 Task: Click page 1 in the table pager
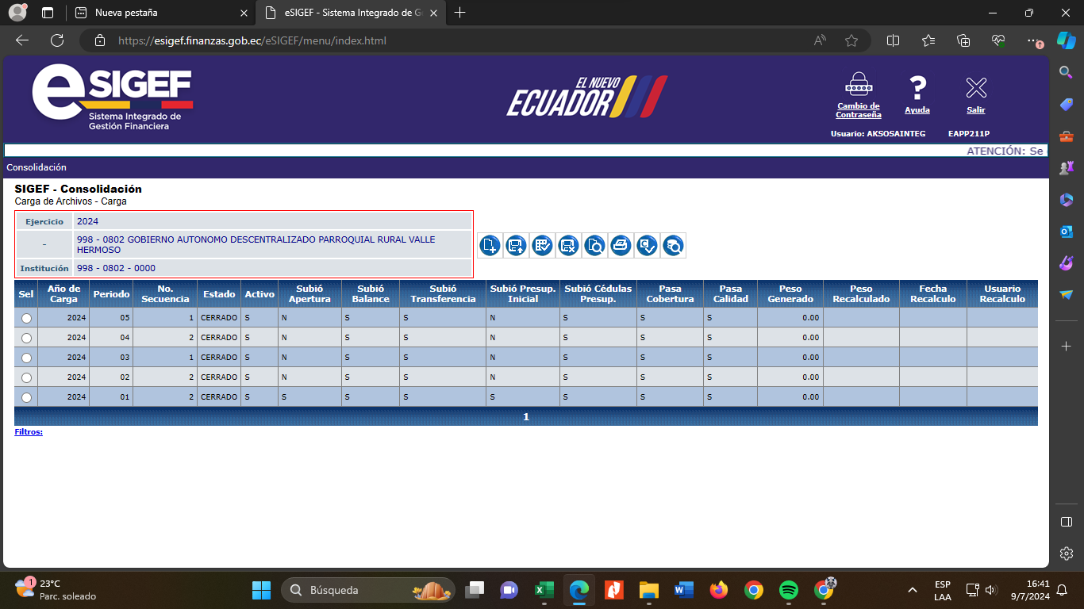point(525,416)
